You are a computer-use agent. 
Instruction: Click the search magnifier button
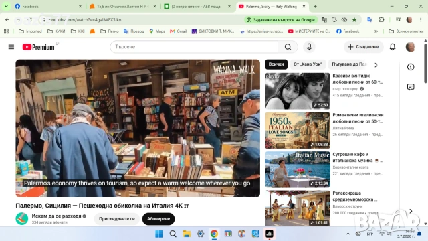tap(288, 47)
